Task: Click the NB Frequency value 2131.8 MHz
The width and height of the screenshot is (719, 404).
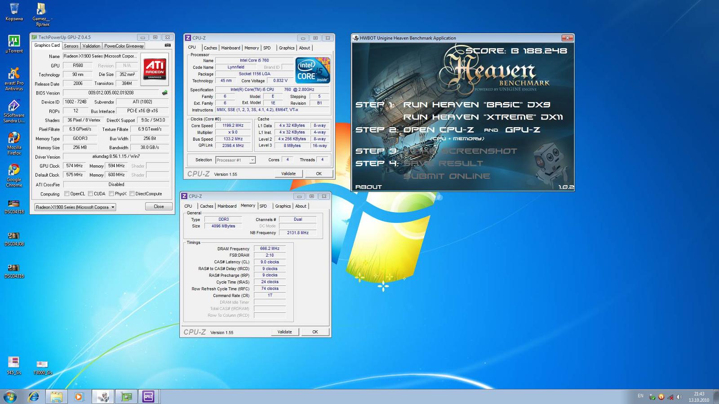Action: coord(297,233)
